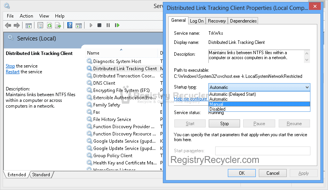Screen dimensions: 328x190
Task: Open the File menu
Action: coord(10,16)
